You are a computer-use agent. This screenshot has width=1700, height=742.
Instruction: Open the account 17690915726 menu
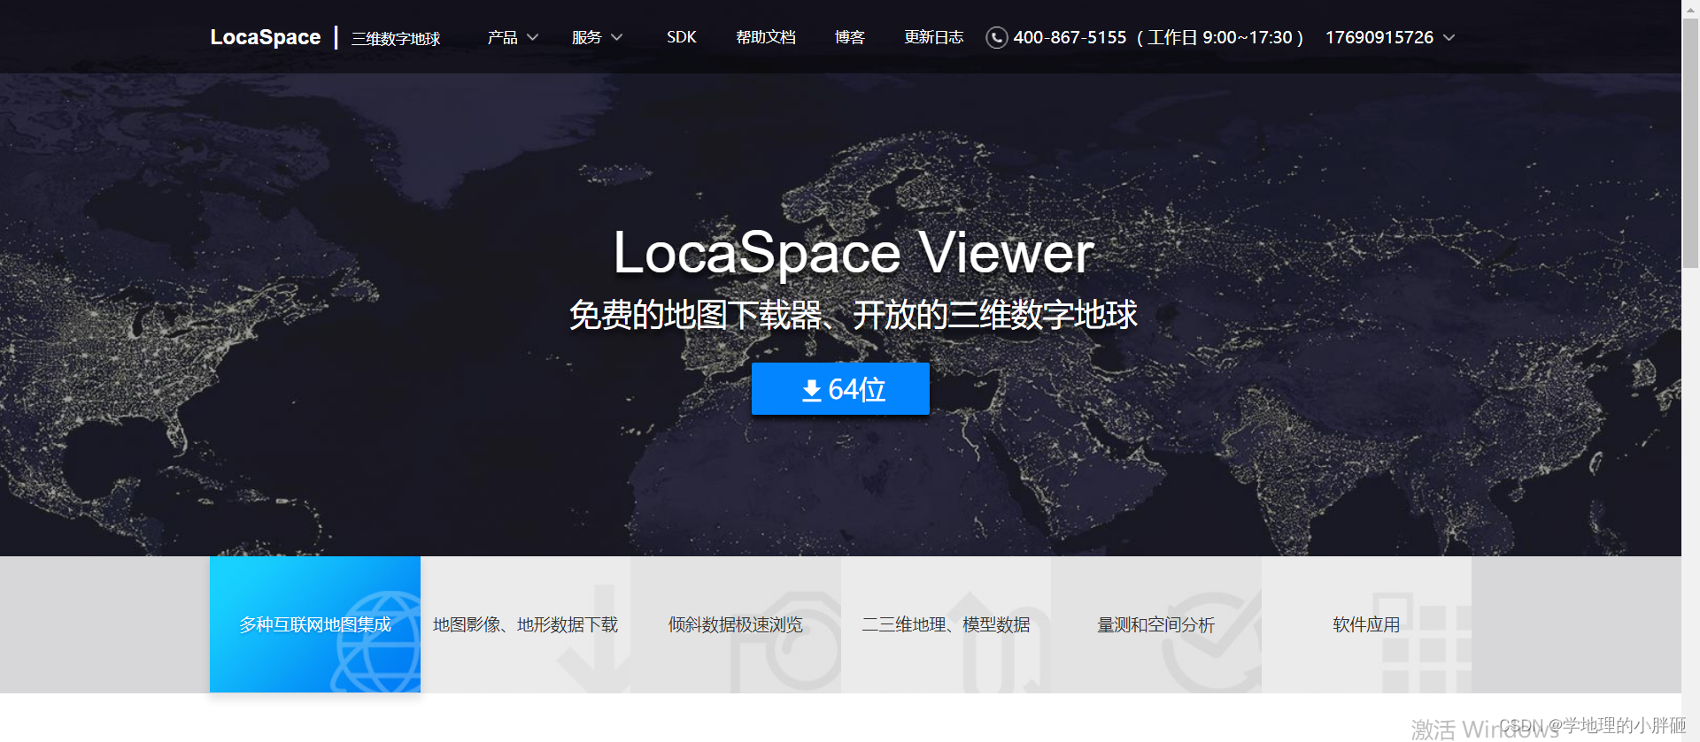click(1379, 37)
